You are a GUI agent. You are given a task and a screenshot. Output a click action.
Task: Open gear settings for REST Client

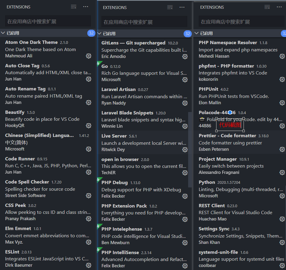[282, 219]
